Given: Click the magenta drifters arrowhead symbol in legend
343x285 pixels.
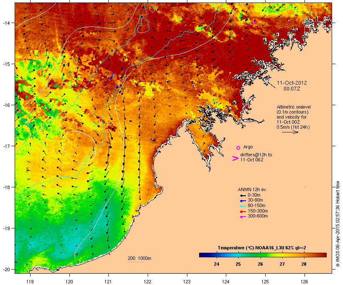Looking at the screenshot, I should click(235, 158).
